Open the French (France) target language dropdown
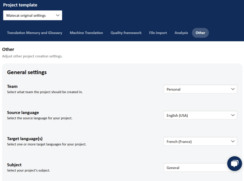244x181 pixels. (x=200, y=141)
